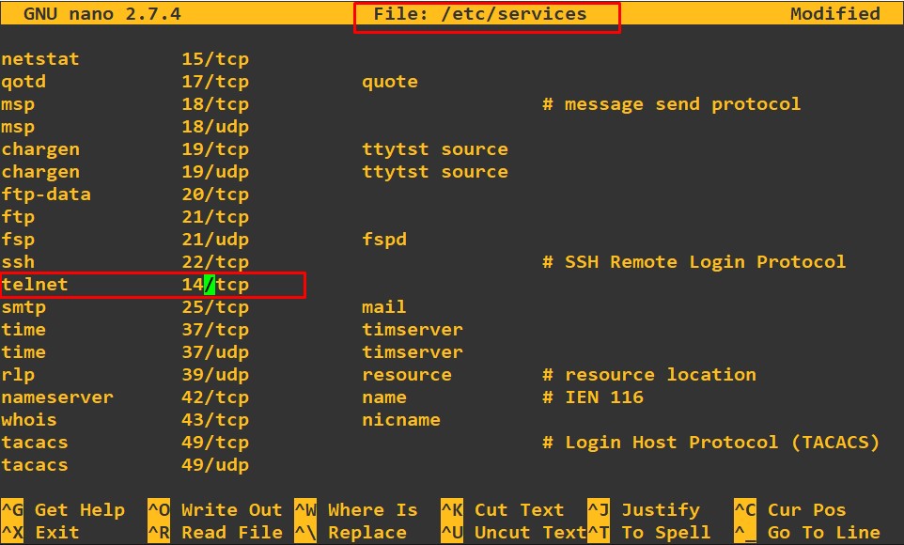Viewport: 904px width, 545px height.
Task: Click the Where Is search command
Action: [x=373, y=509]
